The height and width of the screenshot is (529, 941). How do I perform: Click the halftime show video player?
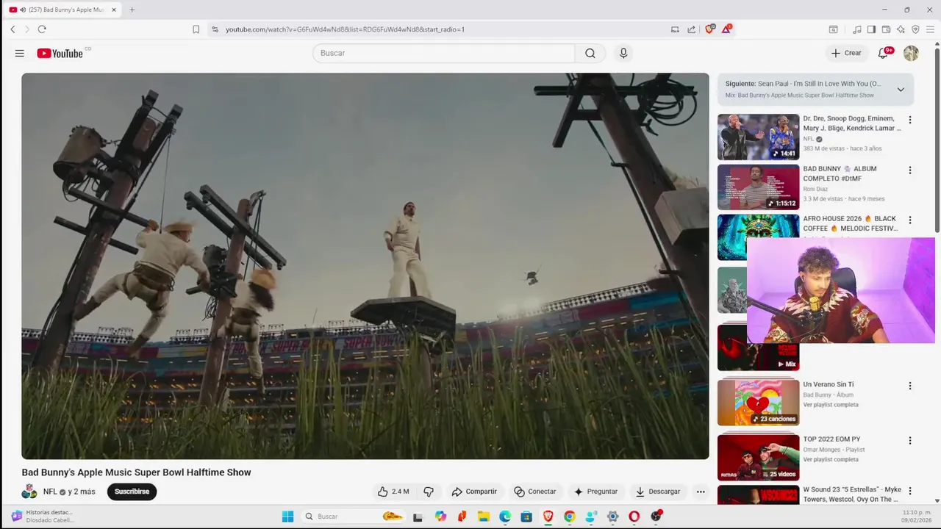tap(365, 266)
